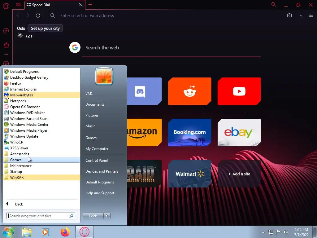Open Firefox taskbar icon
The height and width of the screenshot is (238, 317).
click(x=65, y=232)
